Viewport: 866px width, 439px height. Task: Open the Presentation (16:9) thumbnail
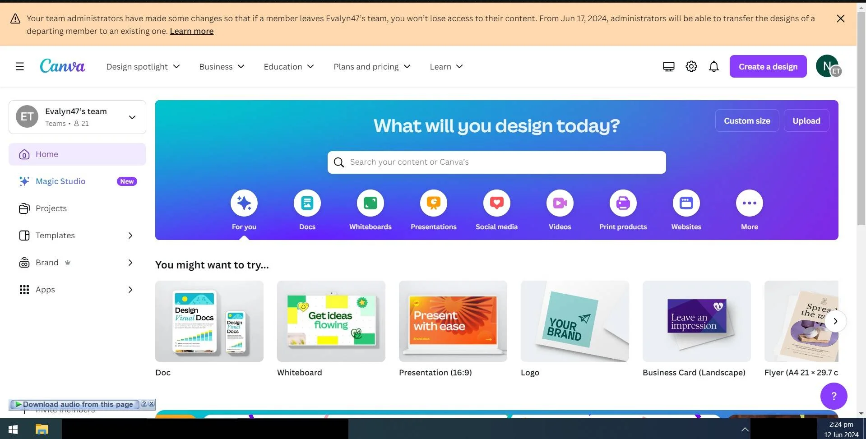tap(453, 321)
